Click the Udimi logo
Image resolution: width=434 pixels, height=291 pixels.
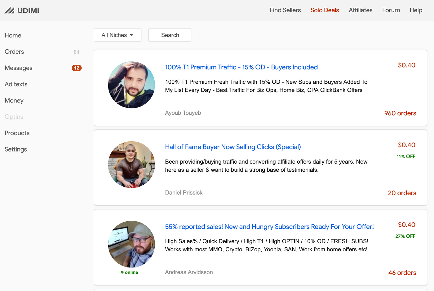click(21, 11)
